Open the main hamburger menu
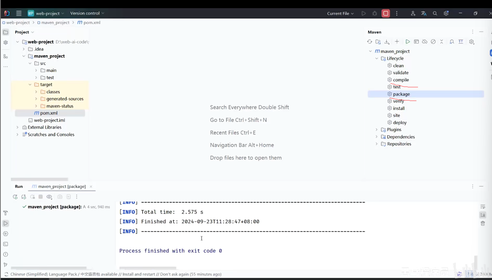Image resolution: width=492 pixels, height=280 pixels. (19, 13)
